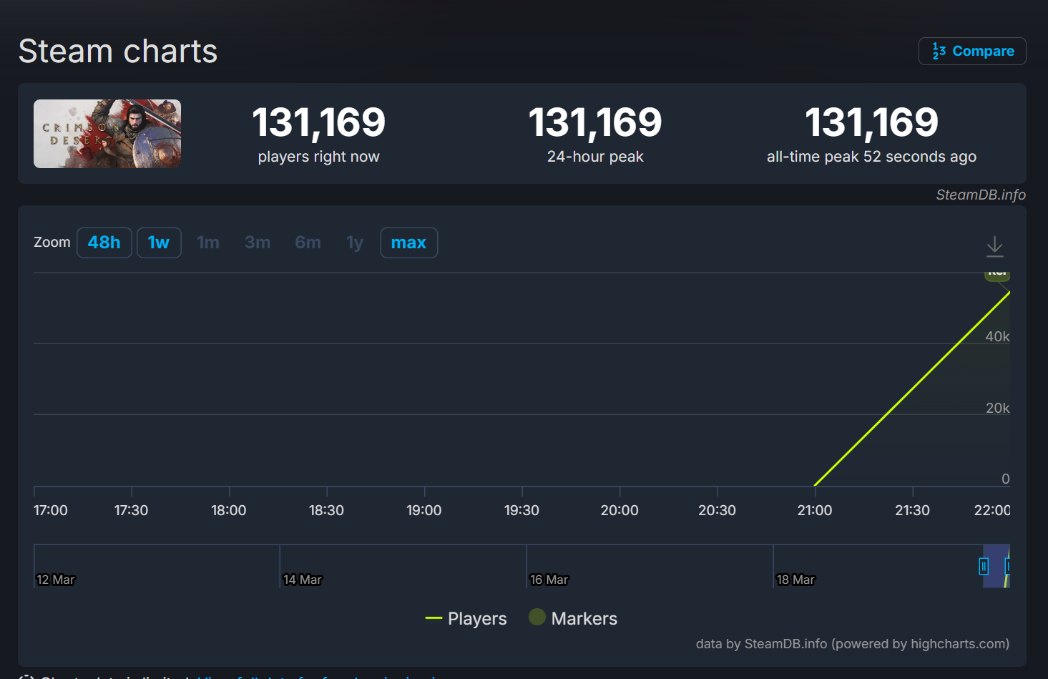Pick the 3m zoom option
Image resolution: width=1048 pixels, height=679 pixels.
[258, 243]
